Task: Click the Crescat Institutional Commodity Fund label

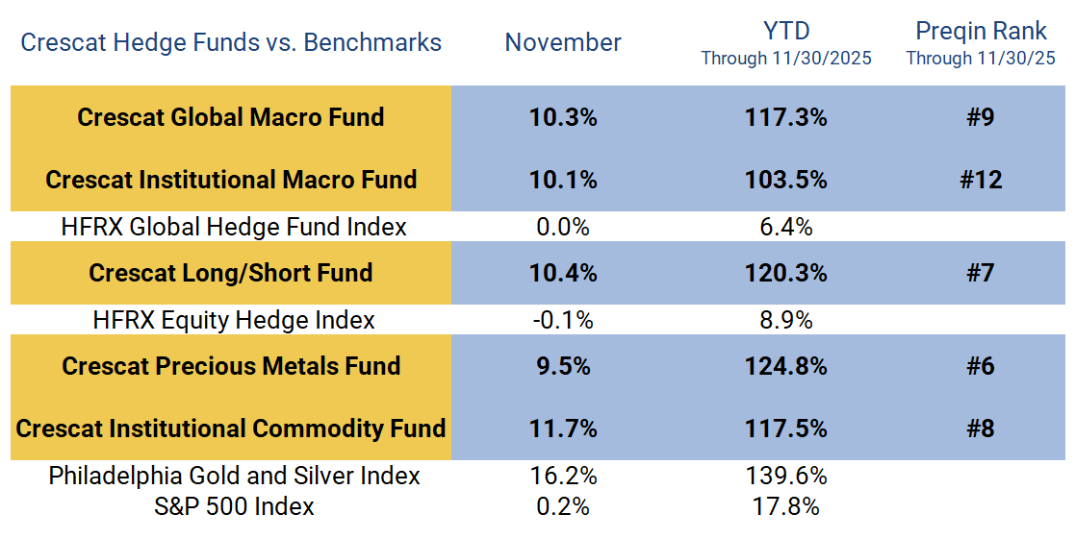Action: pos(231,429)
